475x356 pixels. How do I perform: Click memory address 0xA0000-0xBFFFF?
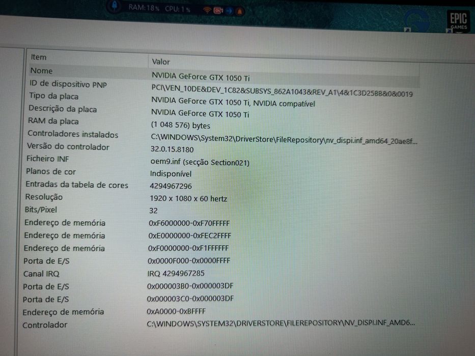(x=176, y=311)
